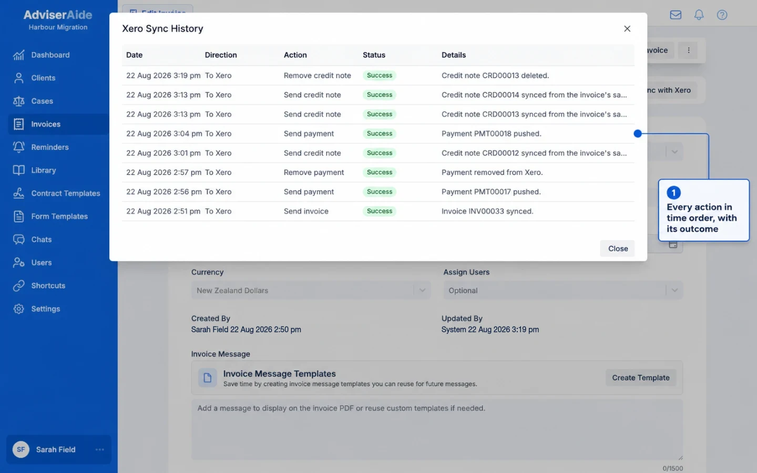Open the notifications bell in header
This screenshot has height=473, width=757.
pos(699,15)
